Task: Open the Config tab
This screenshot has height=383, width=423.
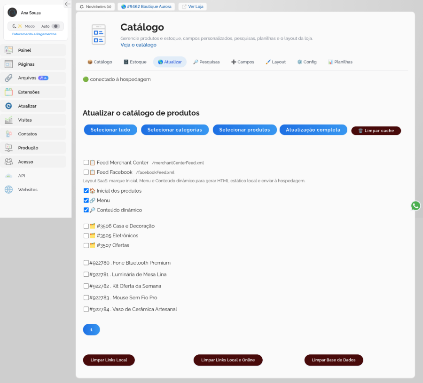Action: pyautogui.click(x=307, y=62)
